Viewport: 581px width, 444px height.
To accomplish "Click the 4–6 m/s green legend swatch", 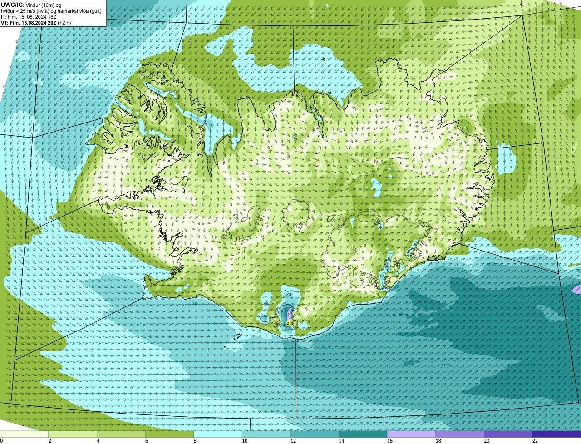I will (121, 434).
